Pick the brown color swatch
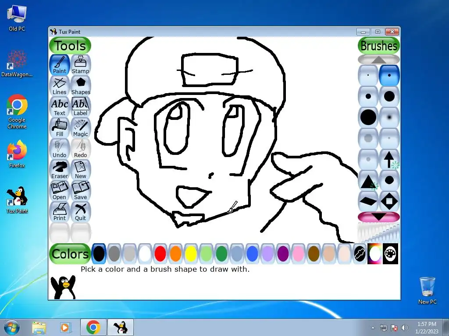 [314, 254]
